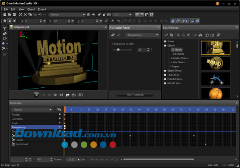Screen dimensions: 240x168
Task: Click the binoculars icon in EasyPalette
Action: tap(200, 35)
